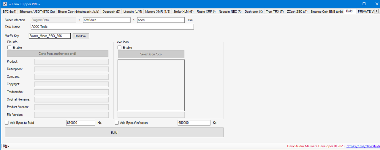Focus the Task Name field with ACCC Tools
The width and height of the screenshot is (380, 150).
[112, 27]
